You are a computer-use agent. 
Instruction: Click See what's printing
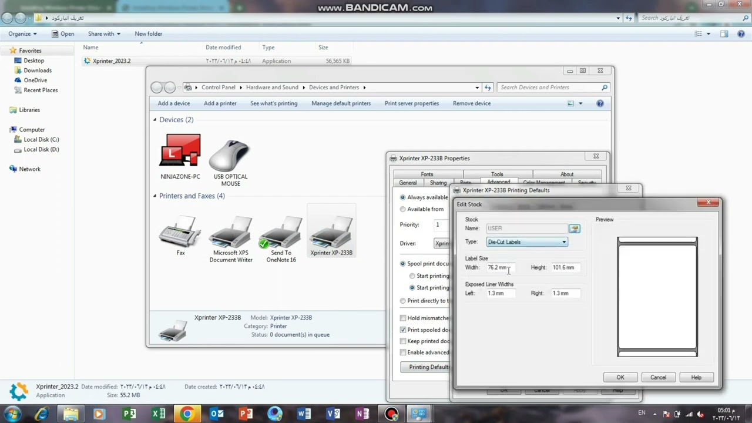click(x=274, y=103)
